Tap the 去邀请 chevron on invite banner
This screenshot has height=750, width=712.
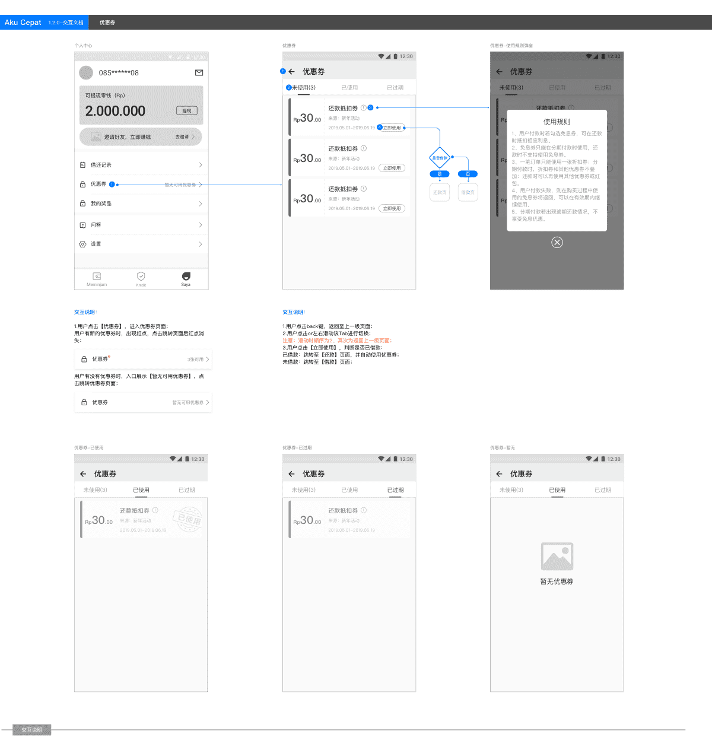[193, 137]
